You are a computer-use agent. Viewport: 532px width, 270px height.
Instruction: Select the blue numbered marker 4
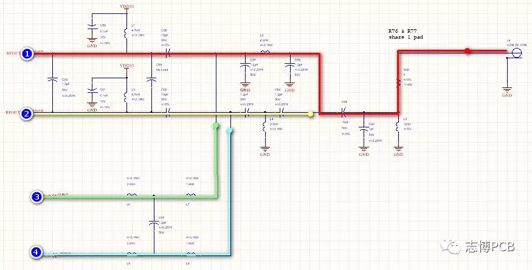click(36, 252)
